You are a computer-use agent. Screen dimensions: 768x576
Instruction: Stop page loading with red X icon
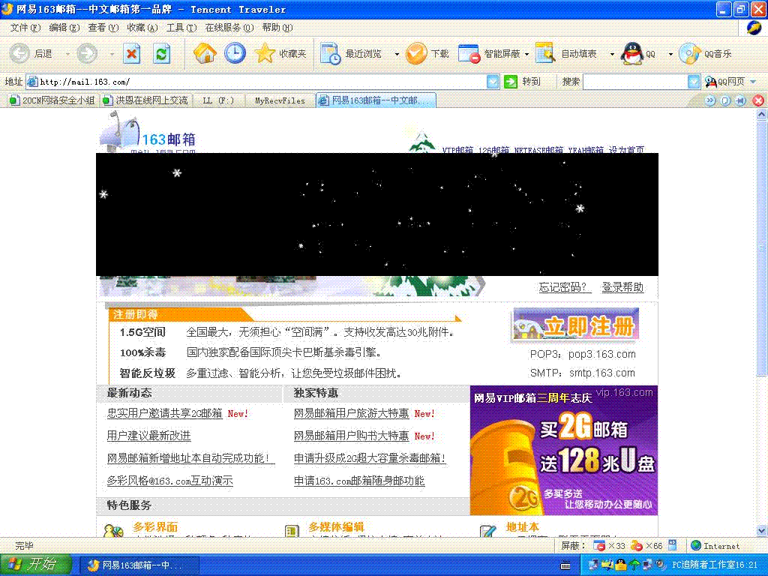(131, 53)
